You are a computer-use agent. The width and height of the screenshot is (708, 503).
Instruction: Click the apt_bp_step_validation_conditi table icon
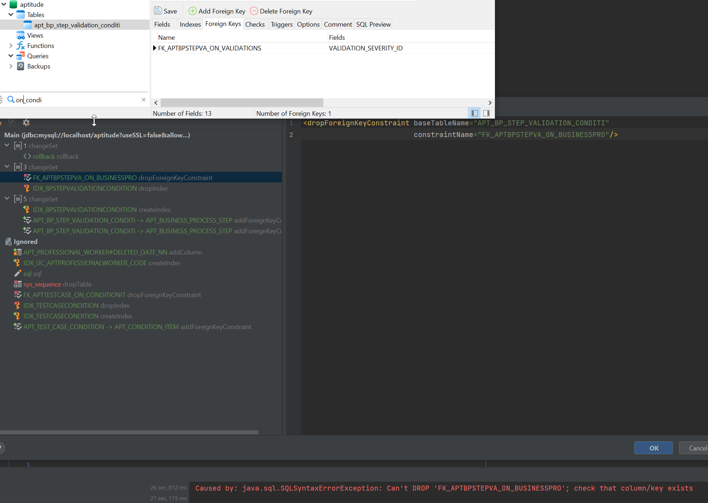coord(28,25)
